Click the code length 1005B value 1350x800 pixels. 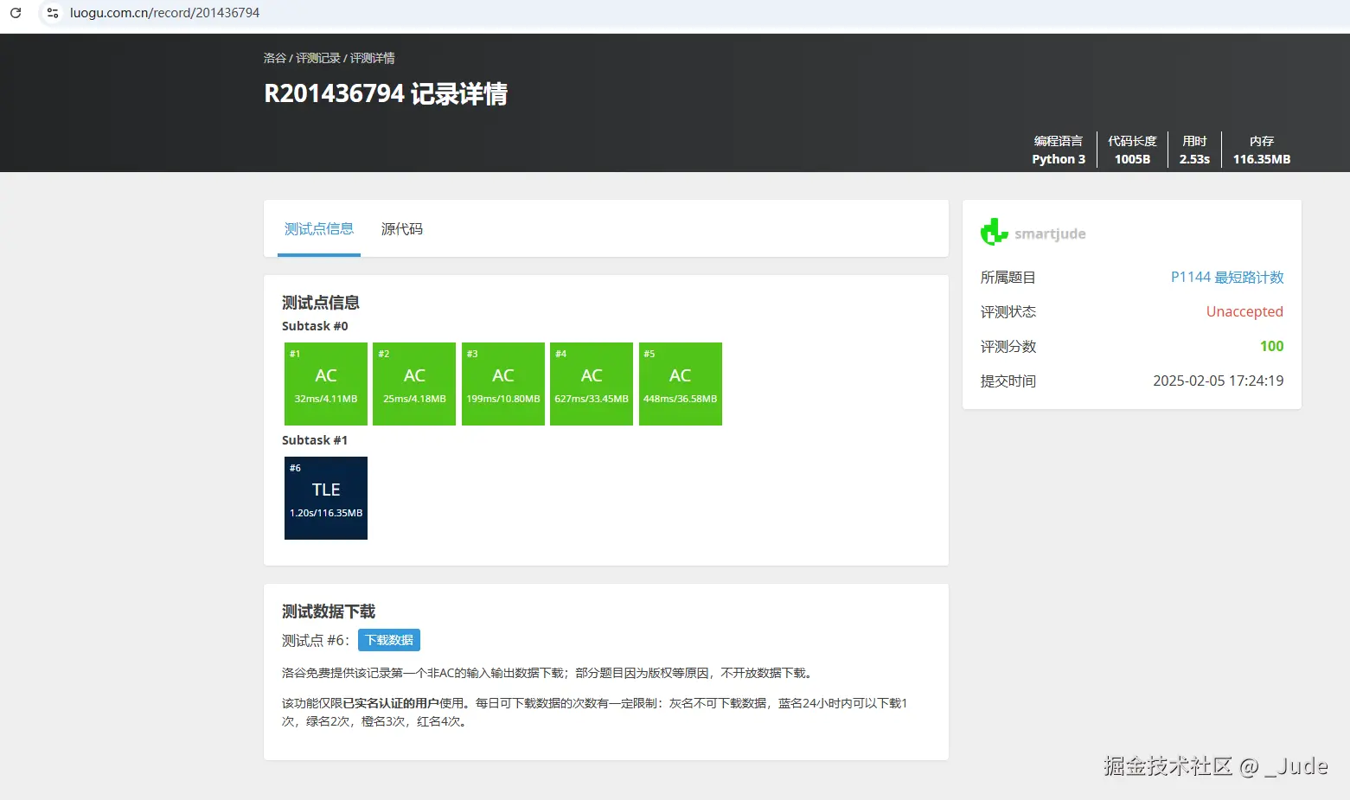coord(1132,159)
